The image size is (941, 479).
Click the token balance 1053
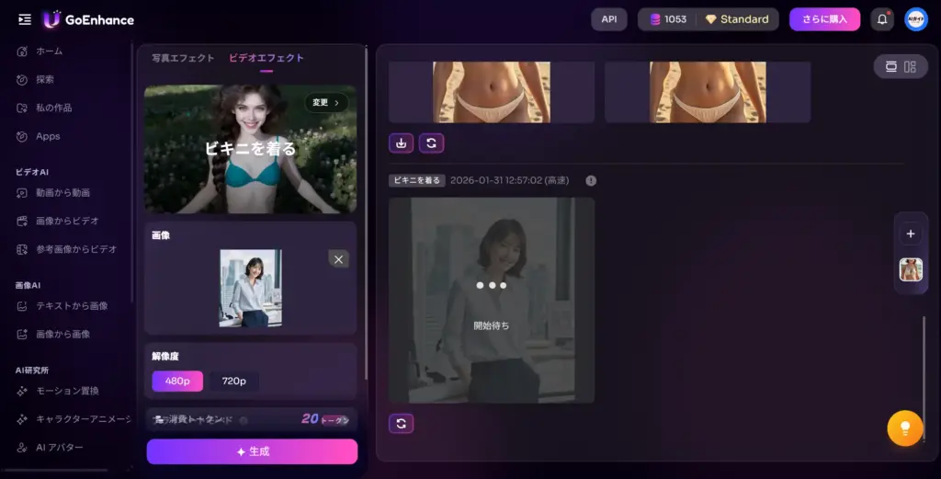(x=668, y=19)
